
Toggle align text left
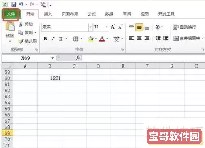[131, 38]
